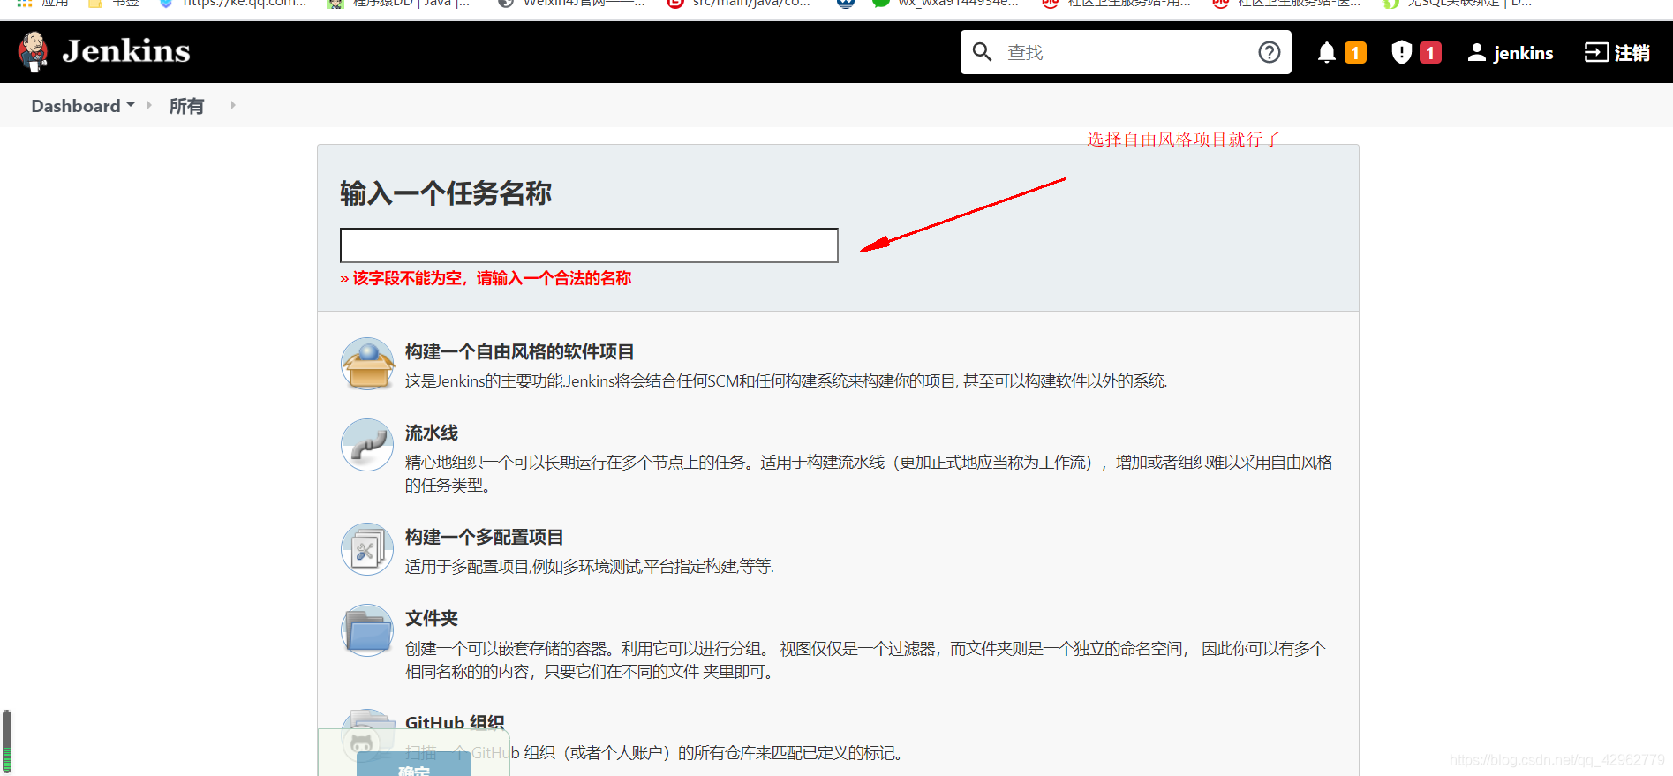
Task: Click the pipeline description text
Action: (x=869, y=473)
